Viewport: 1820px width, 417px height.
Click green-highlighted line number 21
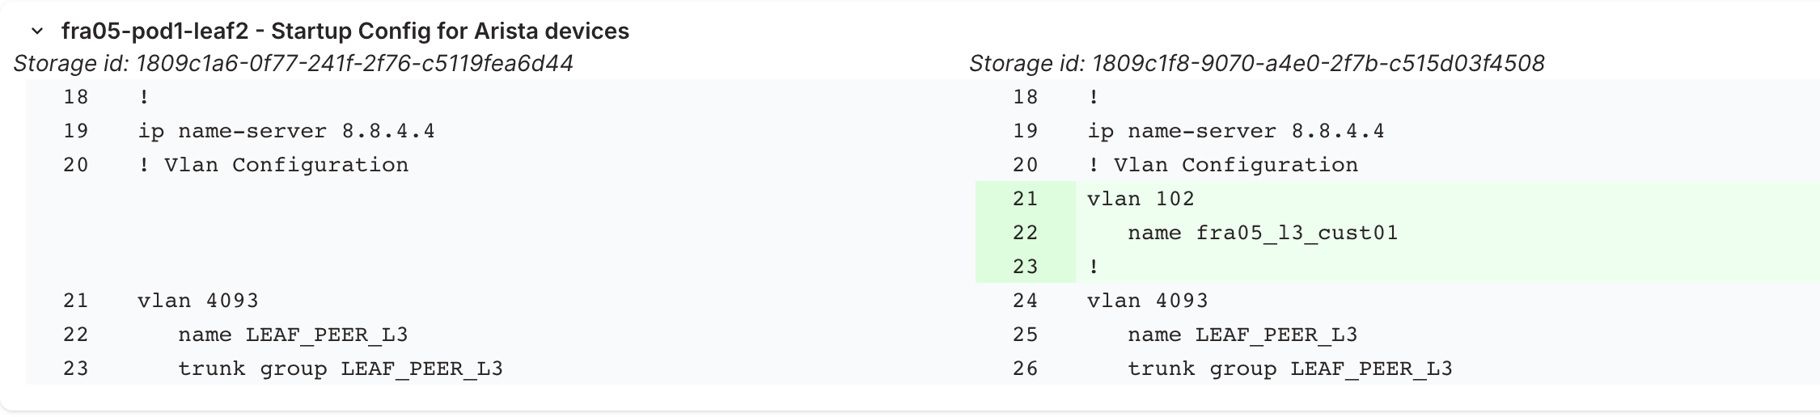(1025, 199)
